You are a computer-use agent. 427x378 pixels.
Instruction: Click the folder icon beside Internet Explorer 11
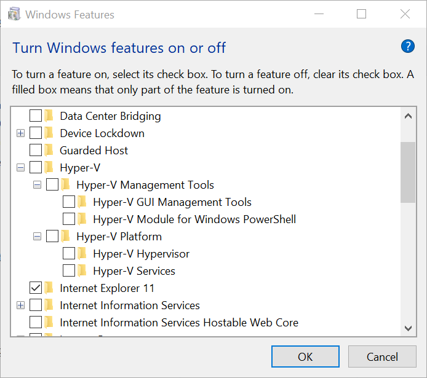click(49, 288)
